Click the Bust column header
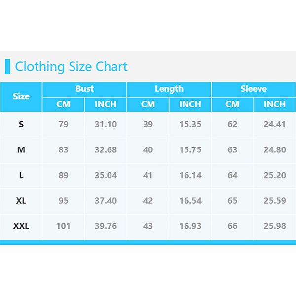This screenshot has height=296, width=296. [x=84, y=89]
